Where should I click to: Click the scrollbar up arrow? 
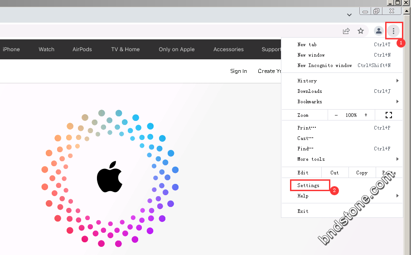pos(407,11)
